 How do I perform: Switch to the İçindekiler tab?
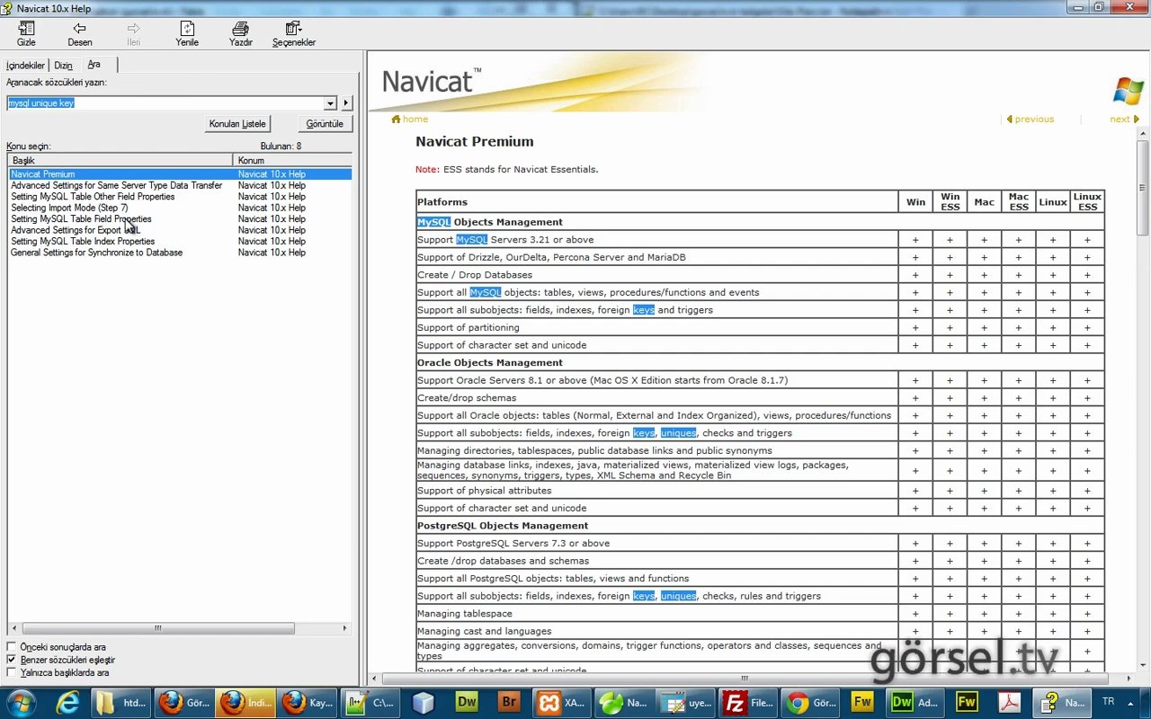[25, 66]
